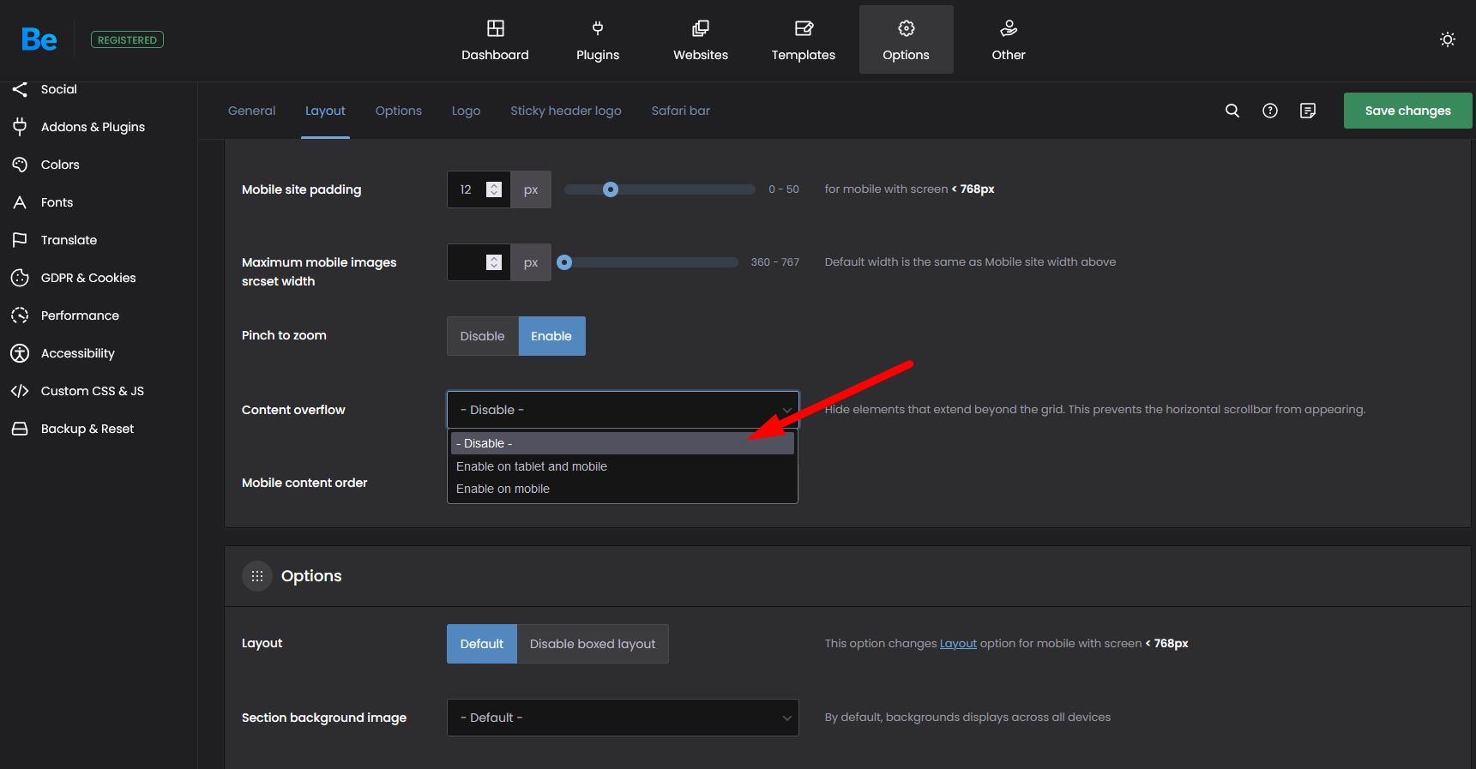Click the Performance gauge icon

(x=20, y=315)
